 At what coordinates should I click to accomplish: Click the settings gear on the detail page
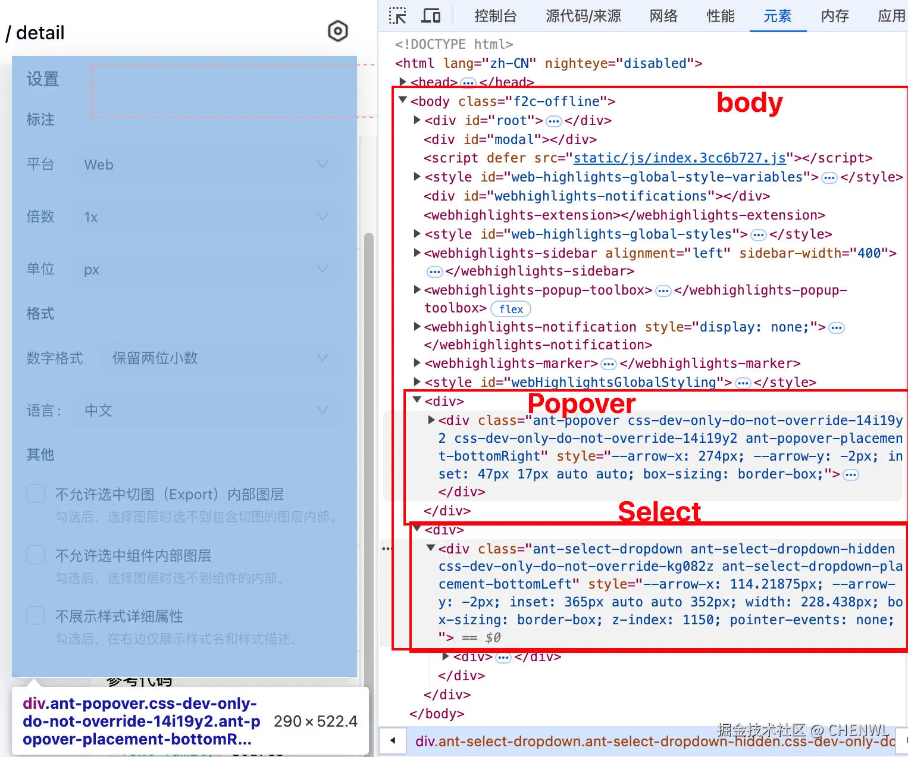point(337,31)
